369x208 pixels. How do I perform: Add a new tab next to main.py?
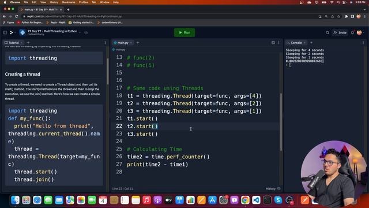tap(138, 43)
